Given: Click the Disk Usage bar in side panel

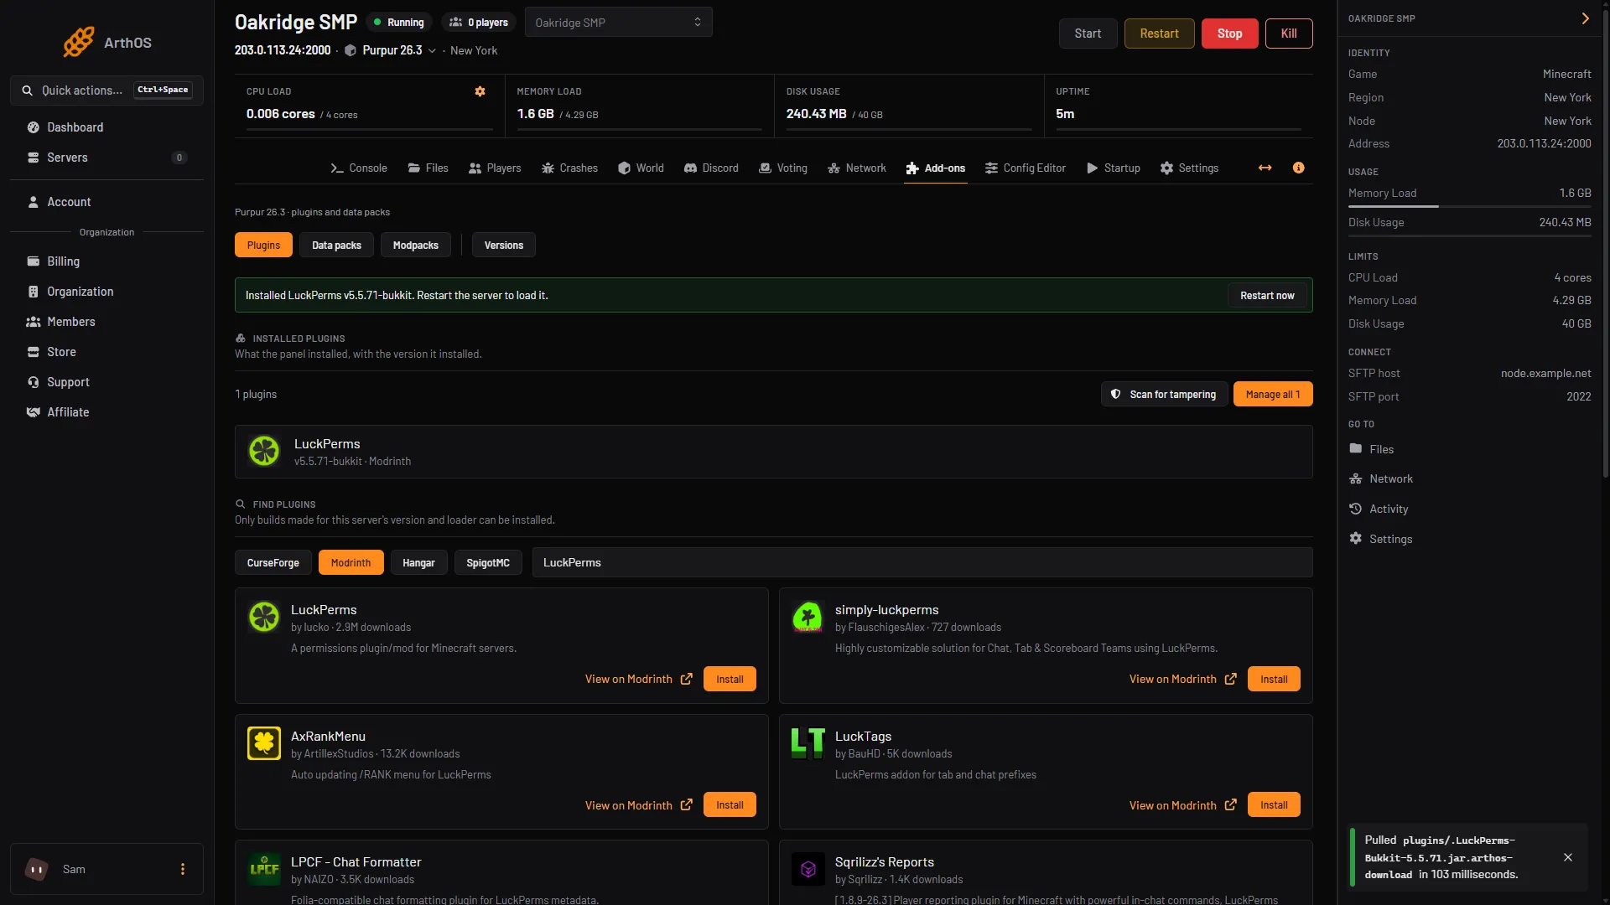Looking at the screenshot, I should (1470, 235).
